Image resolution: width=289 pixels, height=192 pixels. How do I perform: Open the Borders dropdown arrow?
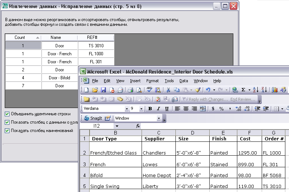point(282,109)
